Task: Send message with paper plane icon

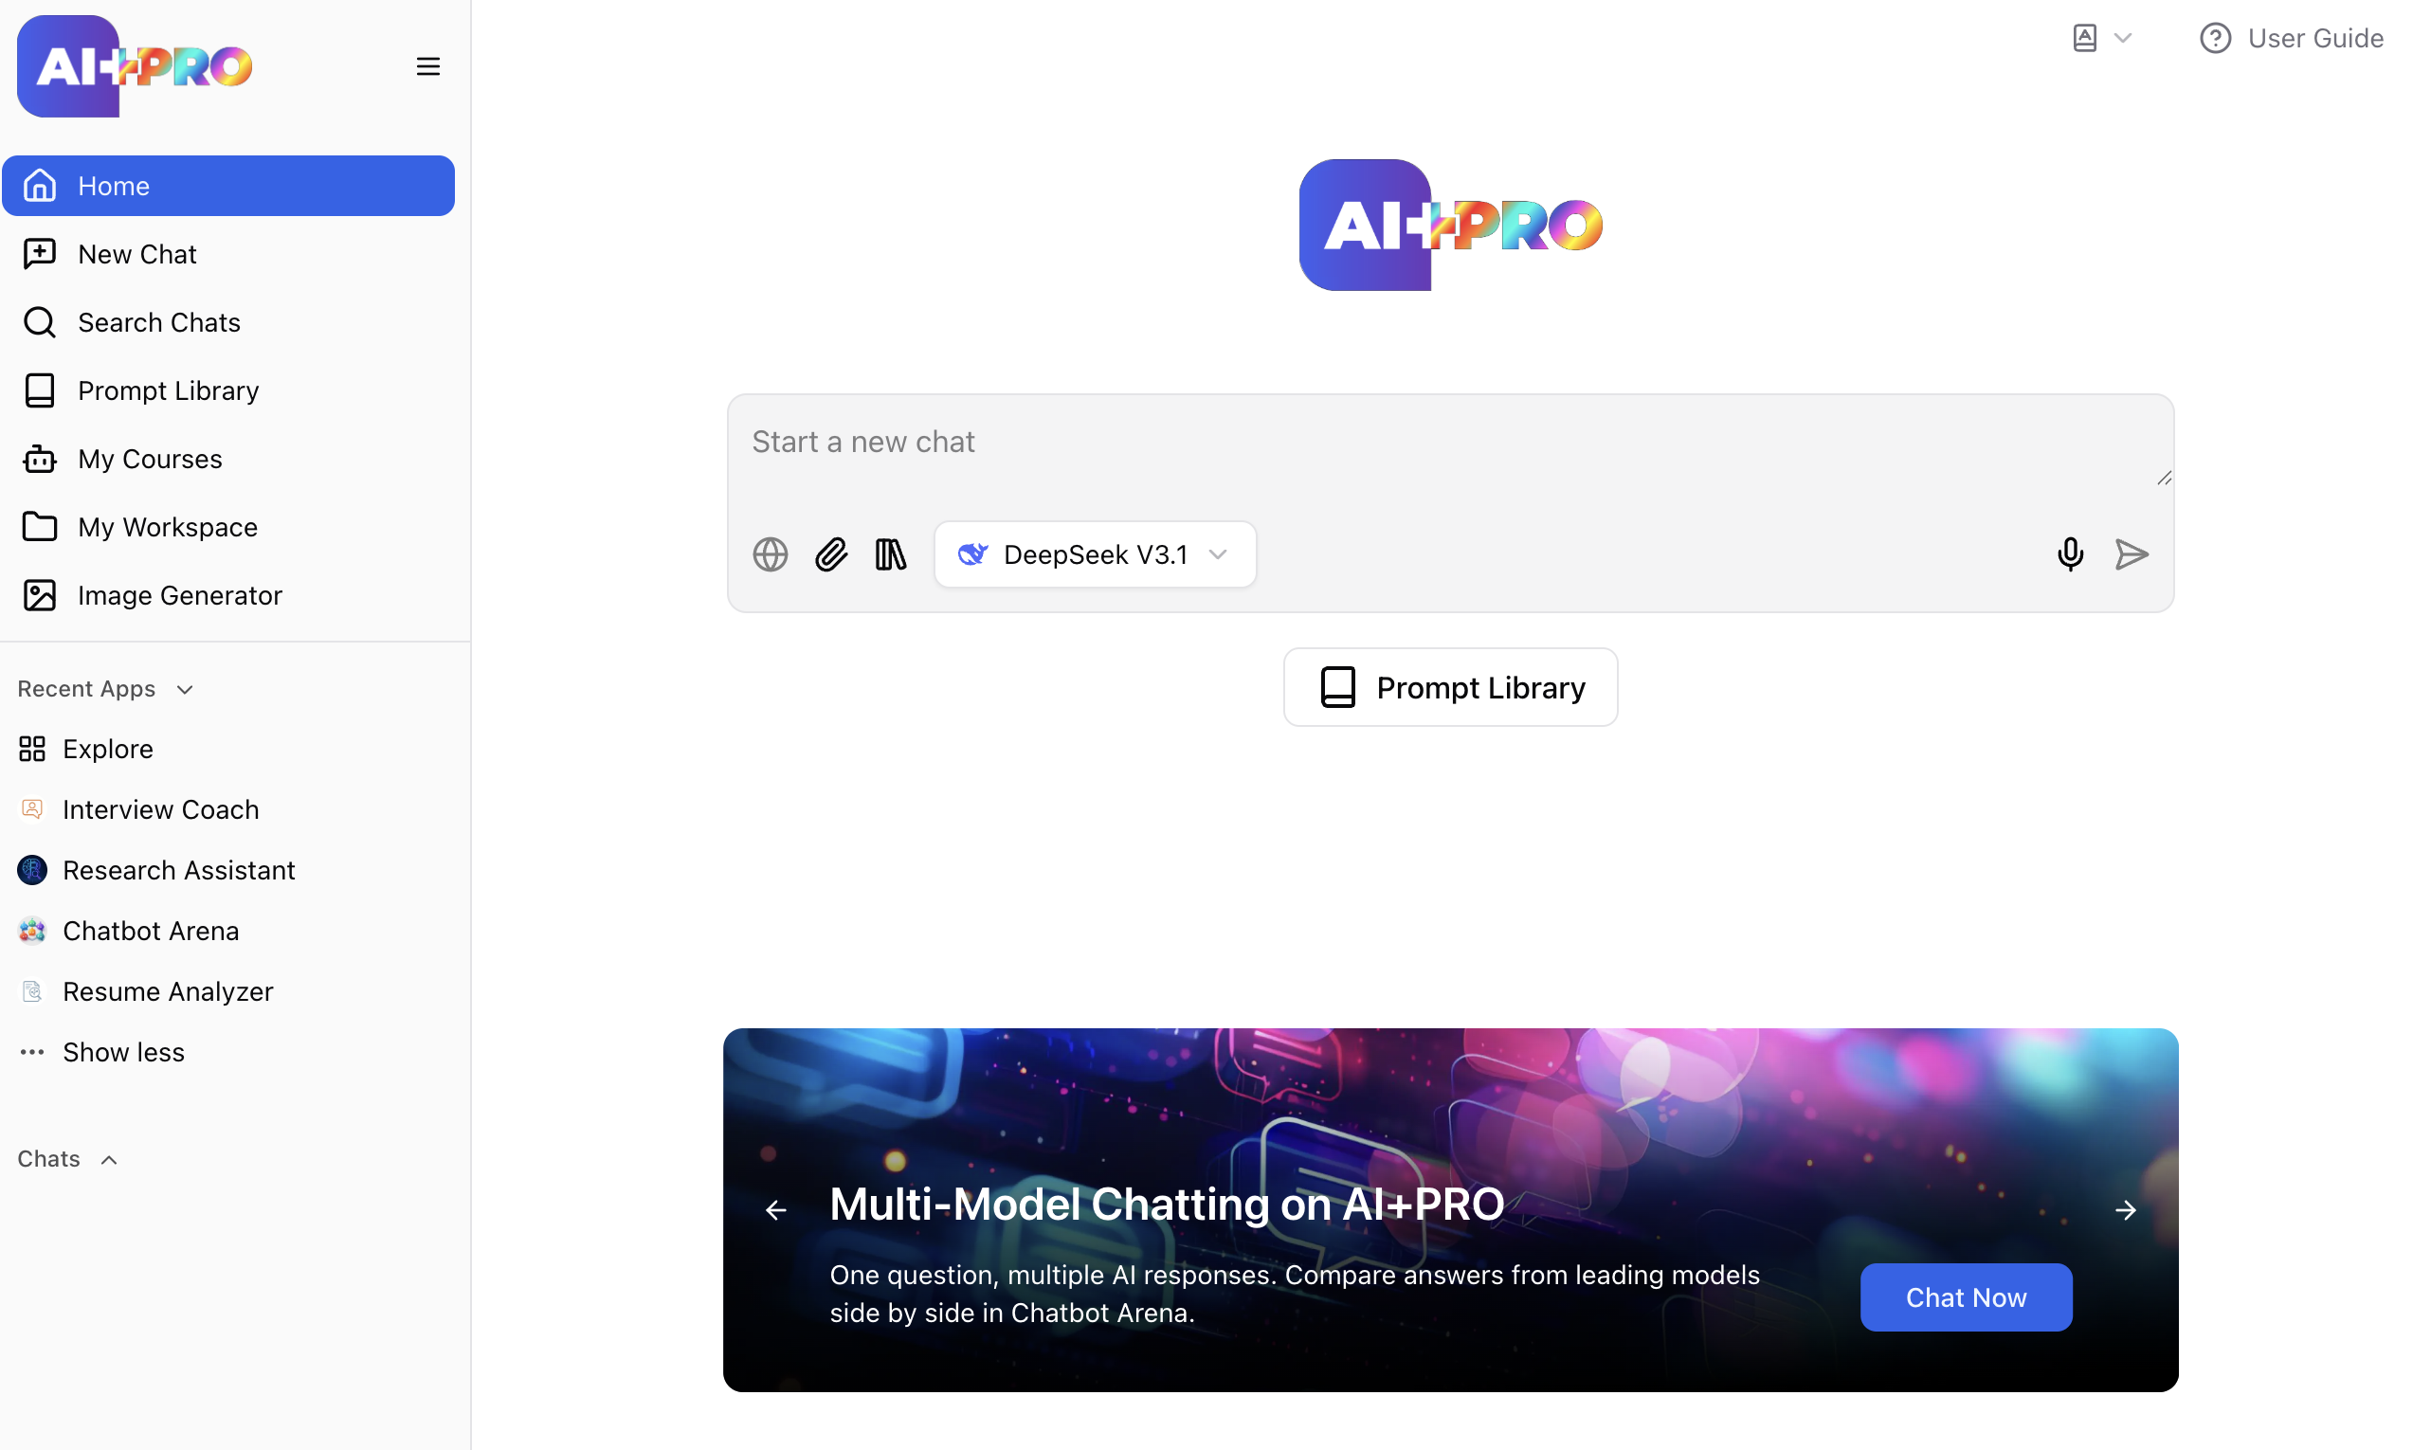Action: 2131,554
